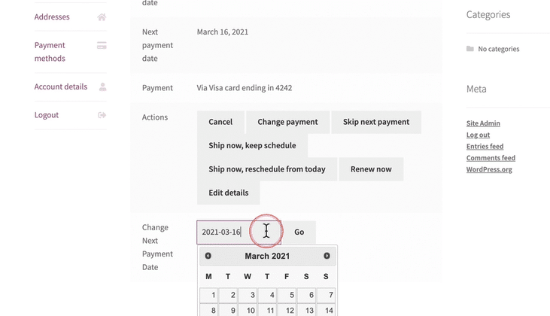Hit the Renew now button
Viewport: 550px width, 316px height.
pos(371,169)
